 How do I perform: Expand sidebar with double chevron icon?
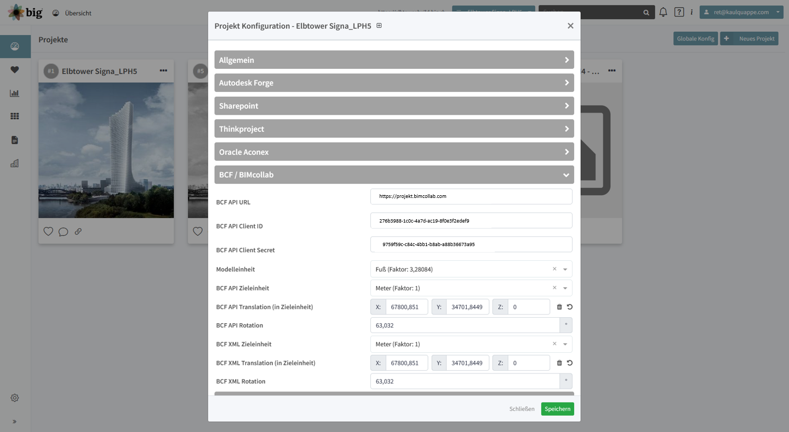coord(15,422)
